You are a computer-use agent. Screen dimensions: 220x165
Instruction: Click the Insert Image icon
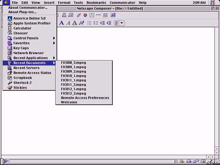[92, 15]
